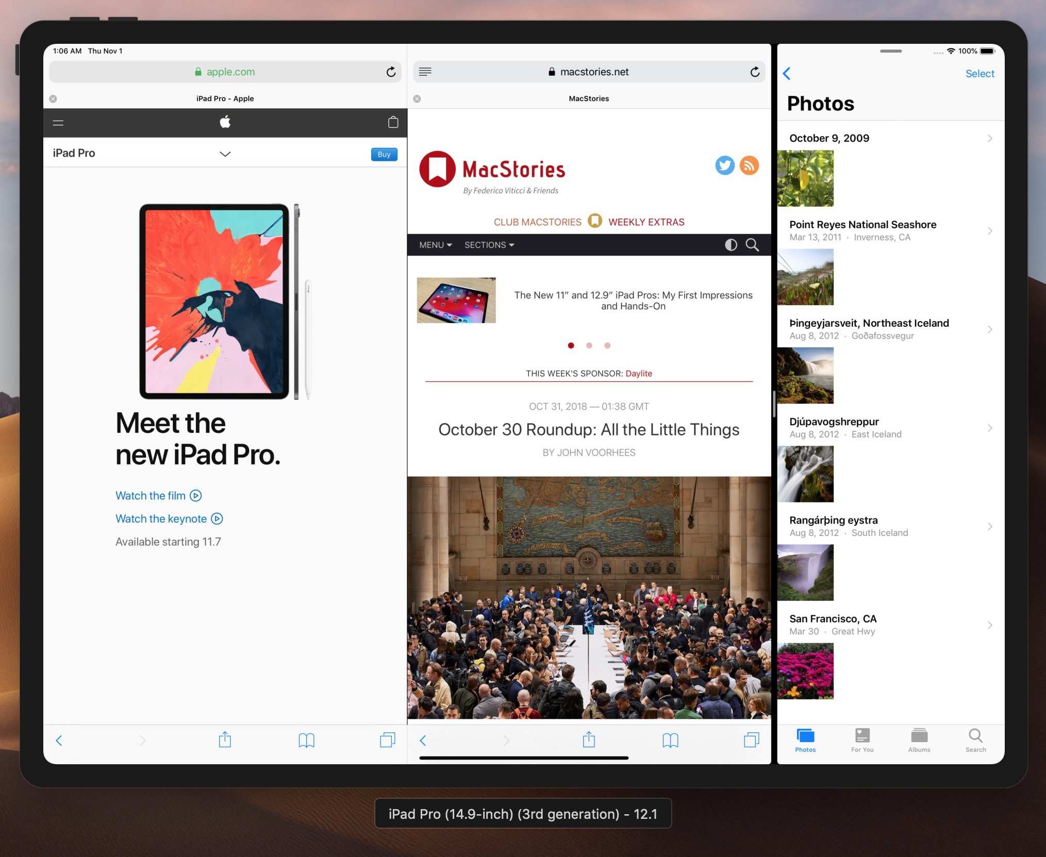1046x857 pixels.
Task: Open the Apple site hamburger menu
Action: pyautogui.click(x=58, y=123)
